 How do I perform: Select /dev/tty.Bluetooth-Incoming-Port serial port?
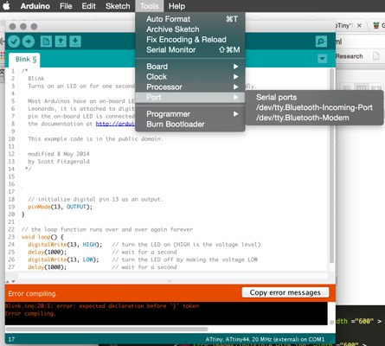tap(314, 107)
